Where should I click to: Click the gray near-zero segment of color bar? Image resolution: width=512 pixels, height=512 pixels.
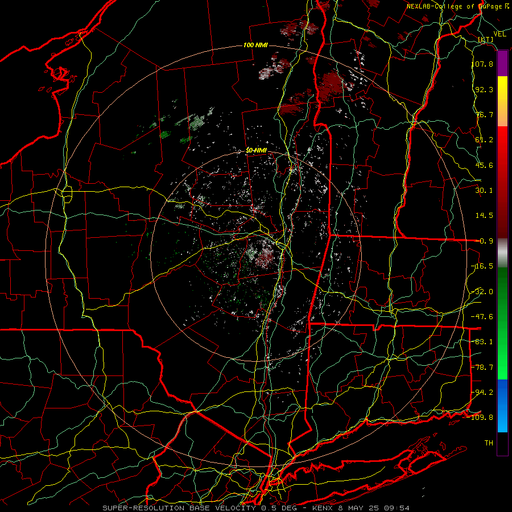502,253
